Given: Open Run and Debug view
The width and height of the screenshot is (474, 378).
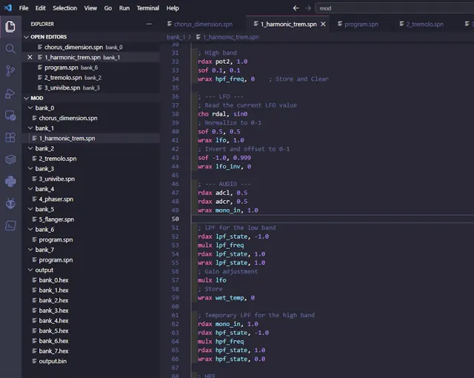Looking at the screenshot, I should pos(10,93).
